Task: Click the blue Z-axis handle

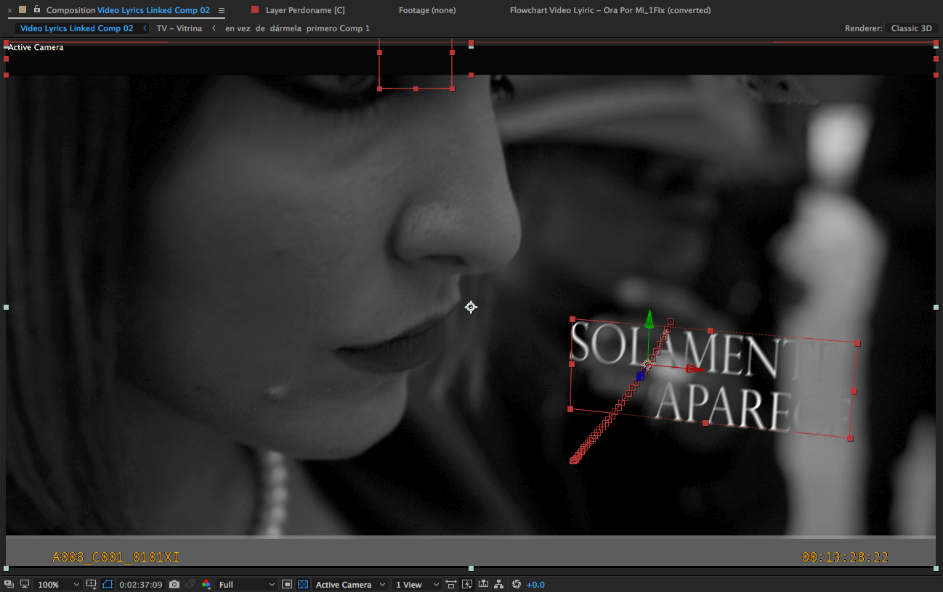Action: click(640, 376)
